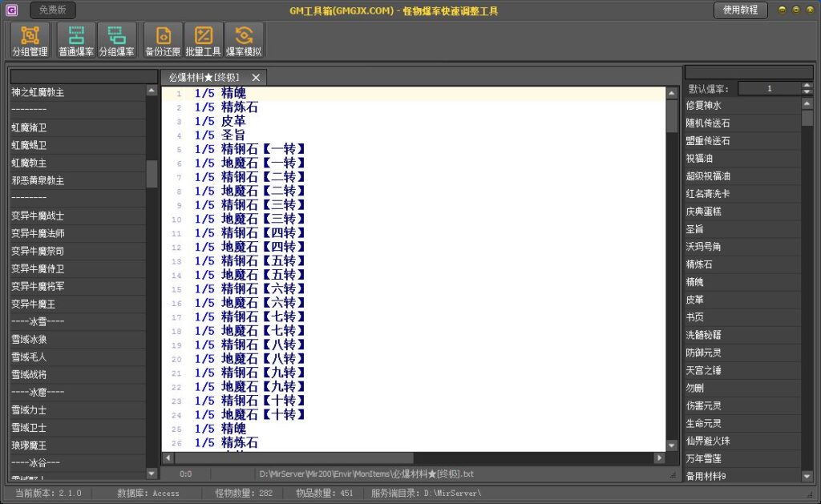Start the 爆率模拟 simulator

tap(245, 40)
